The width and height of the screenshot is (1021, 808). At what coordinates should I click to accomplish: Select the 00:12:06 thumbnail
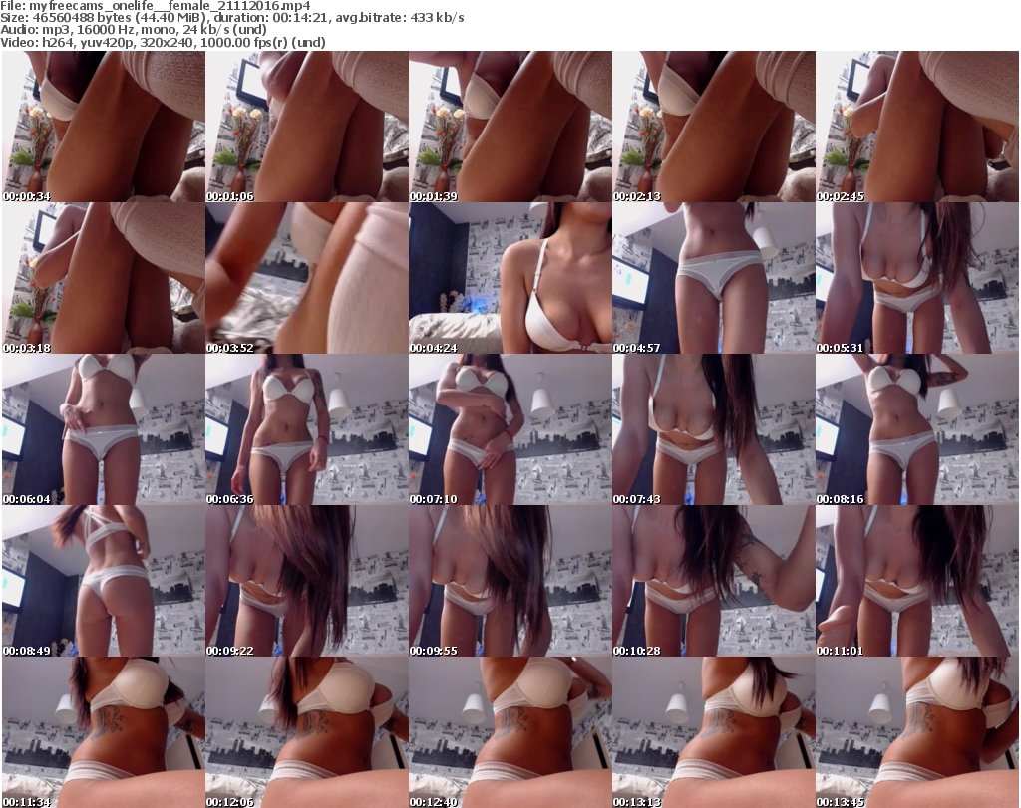(x=307, y=732)
